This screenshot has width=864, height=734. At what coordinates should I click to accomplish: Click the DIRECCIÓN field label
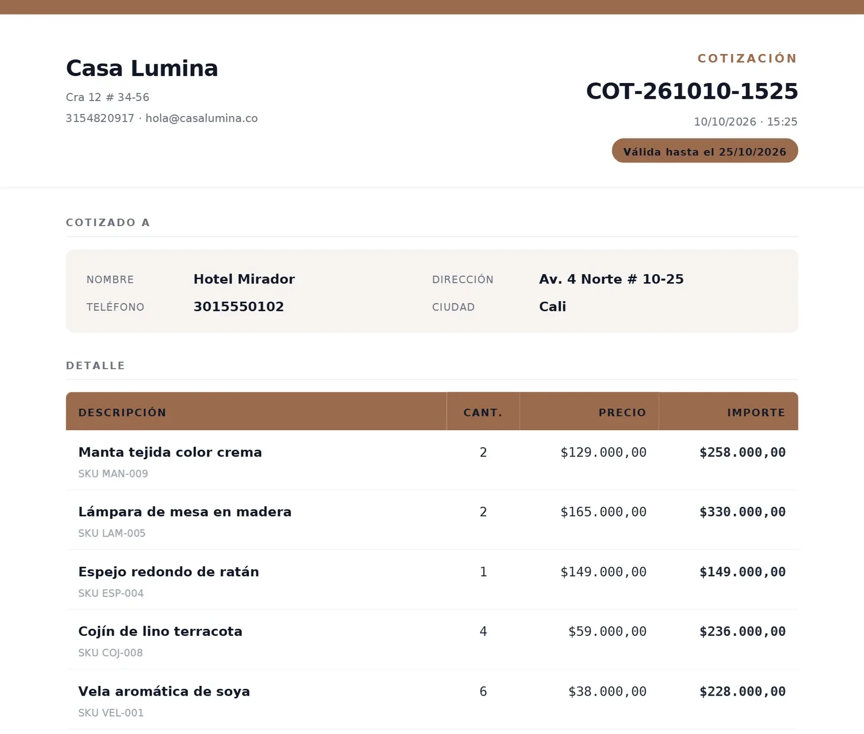pos(463,280)
